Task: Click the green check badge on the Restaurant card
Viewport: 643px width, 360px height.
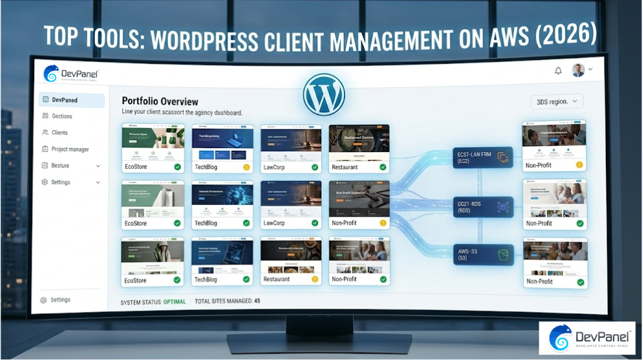Action: tap(382, 167)
